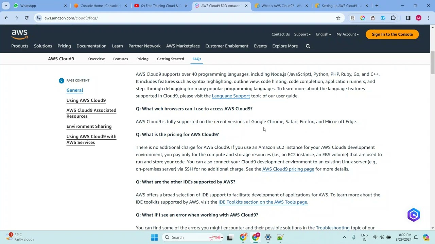Switch to Setting up AWS Cloud9 tab
The height and width of the screenshot is (244, 435).
342,6
